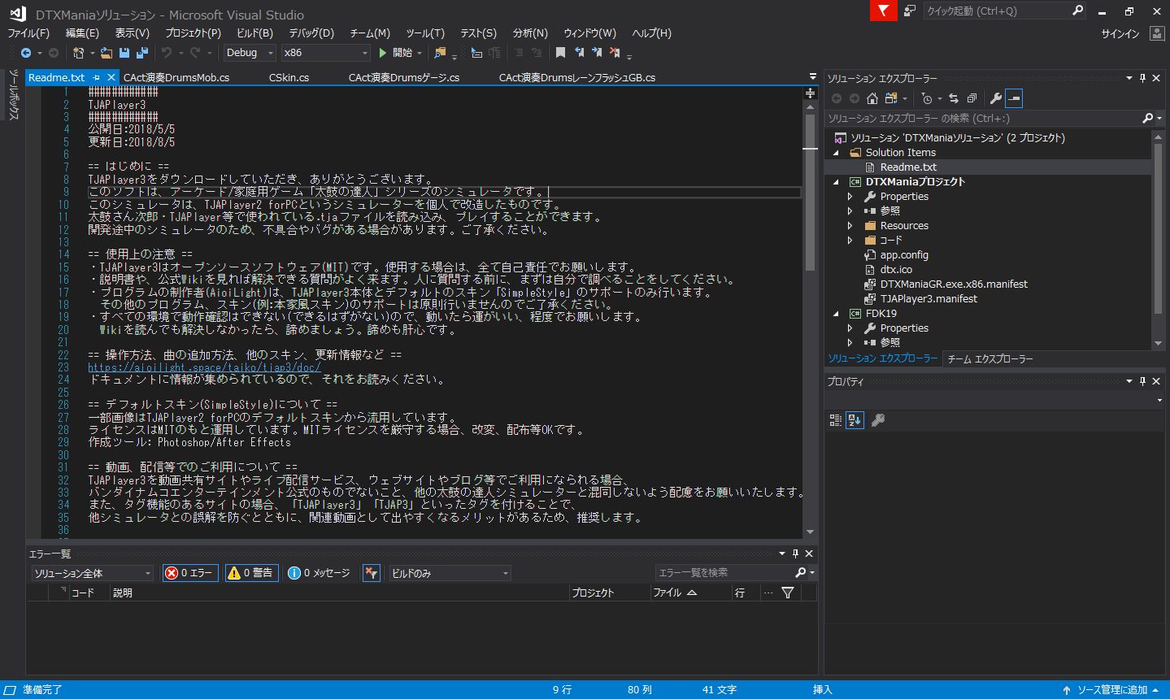Clear all bookmarks icon

click(x=615, y=53)
